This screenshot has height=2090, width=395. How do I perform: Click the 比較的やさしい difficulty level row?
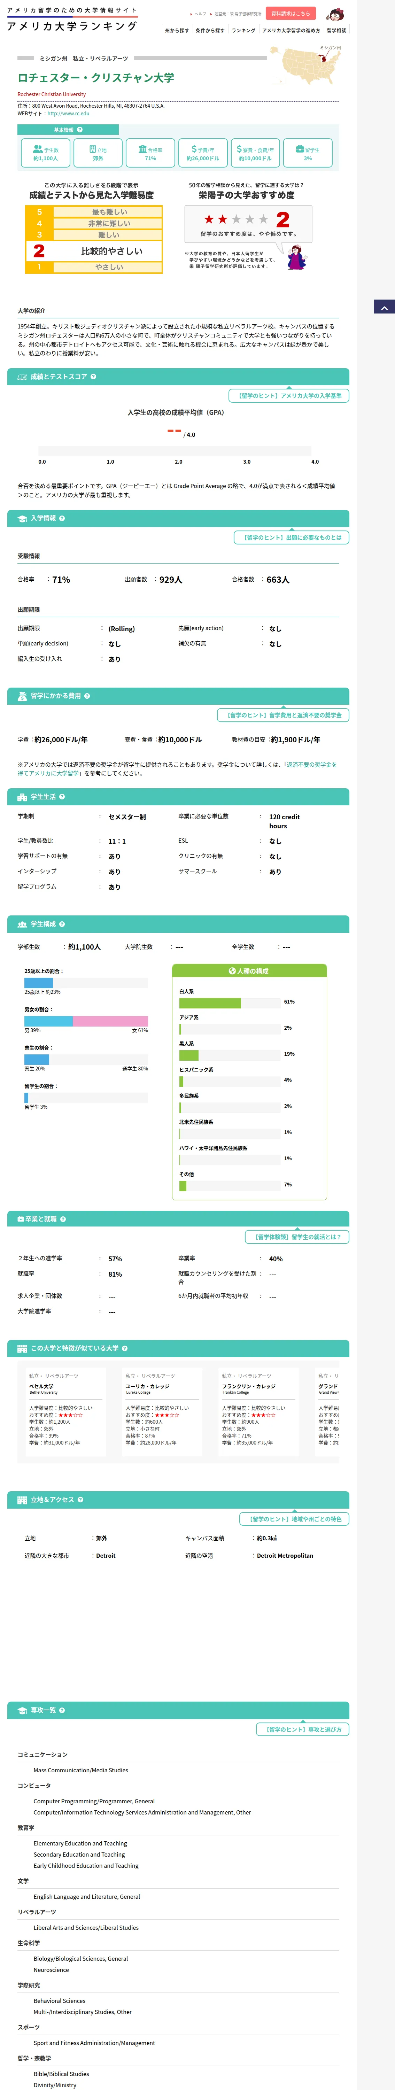tap(93, 251)
